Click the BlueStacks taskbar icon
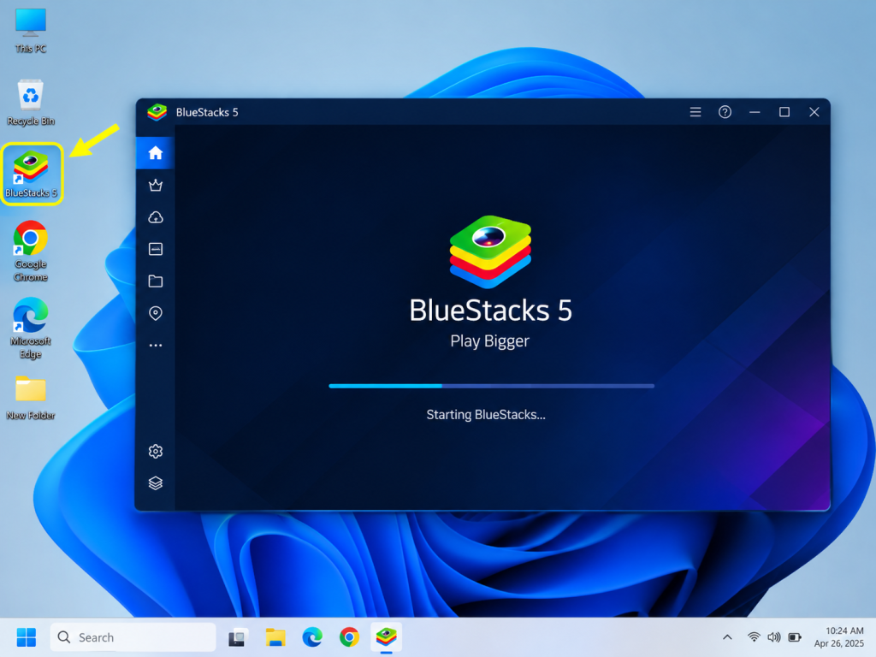 (x=386, y=636)
